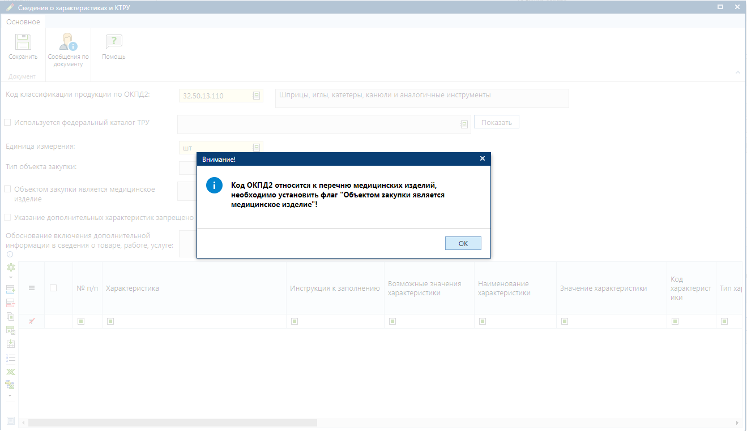Maximize the Сведения о характеристиках window

click(x=720, y=7)
